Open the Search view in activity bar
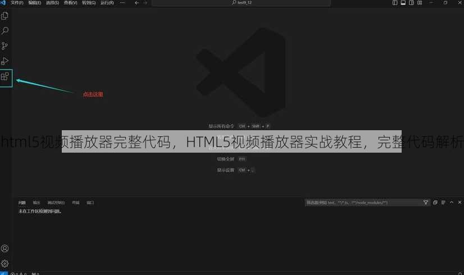Viewport: 464px width, 275px height. [x=4, y=31]
